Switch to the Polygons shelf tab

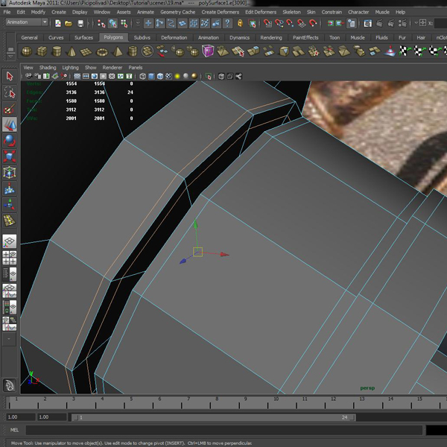pos(113,37)
